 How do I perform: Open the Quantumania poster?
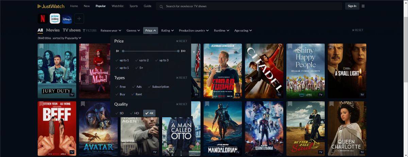264,129
